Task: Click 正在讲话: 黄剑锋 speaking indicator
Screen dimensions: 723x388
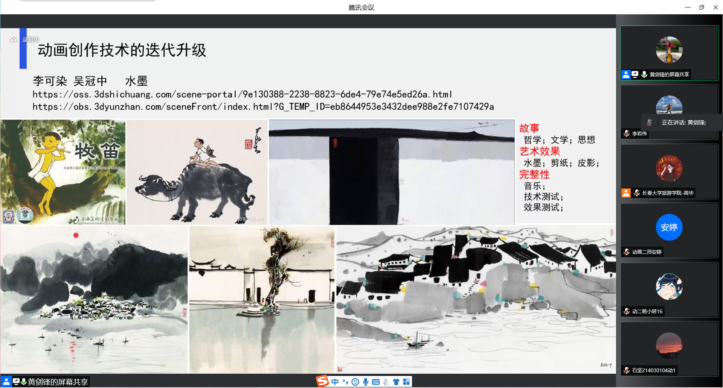Action: [x=684, y=123]
